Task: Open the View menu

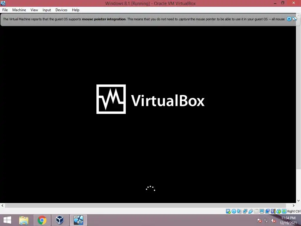Action: [34, 10]
